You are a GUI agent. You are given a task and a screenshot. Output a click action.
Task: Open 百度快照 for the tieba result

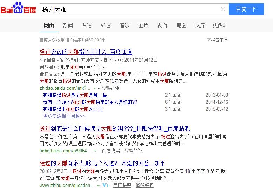point(110,151)
